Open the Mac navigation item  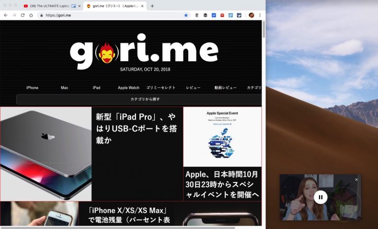(64, 88)
